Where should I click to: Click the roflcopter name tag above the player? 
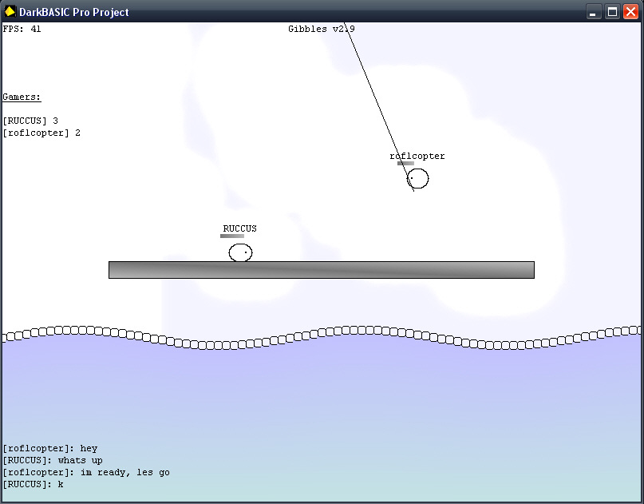tap(417, 156)
